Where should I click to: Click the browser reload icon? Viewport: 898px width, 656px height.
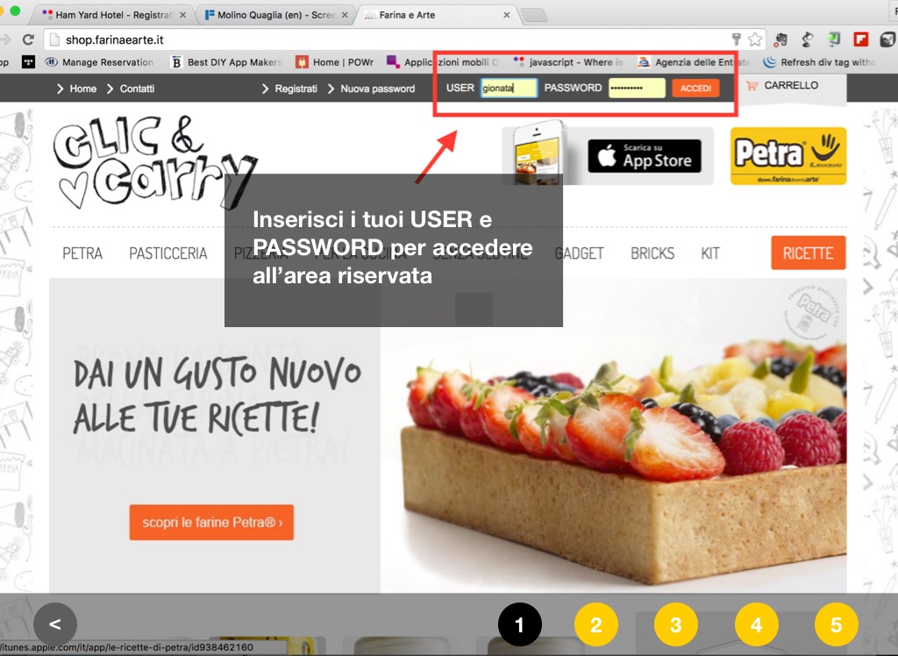pyautogui.click(x=28, y=39)
